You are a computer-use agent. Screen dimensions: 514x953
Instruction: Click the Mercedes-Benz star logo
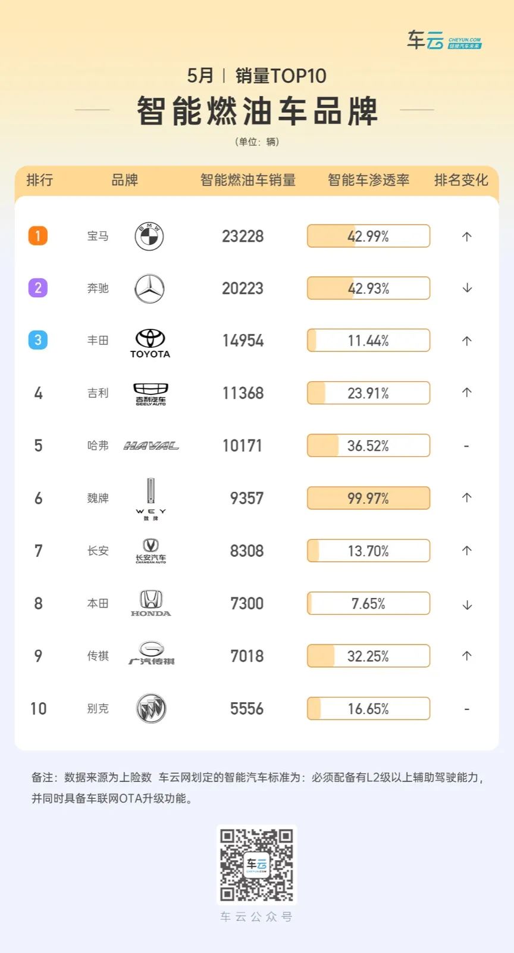tap(149, 288)
